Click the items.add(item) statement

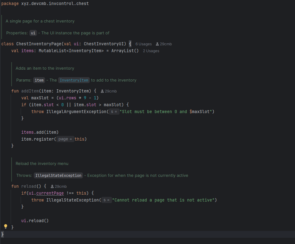[40, 132]
